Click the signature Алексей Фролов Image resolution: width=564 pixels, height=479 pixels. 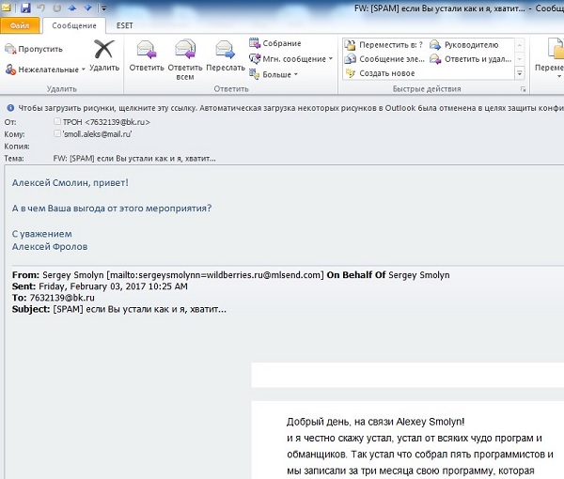(50, 246)
